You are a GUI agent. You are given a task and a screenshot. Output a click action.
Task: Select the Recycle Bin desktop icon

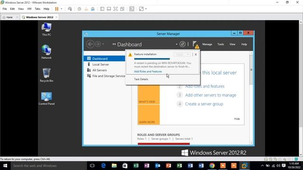pos(46,75)
